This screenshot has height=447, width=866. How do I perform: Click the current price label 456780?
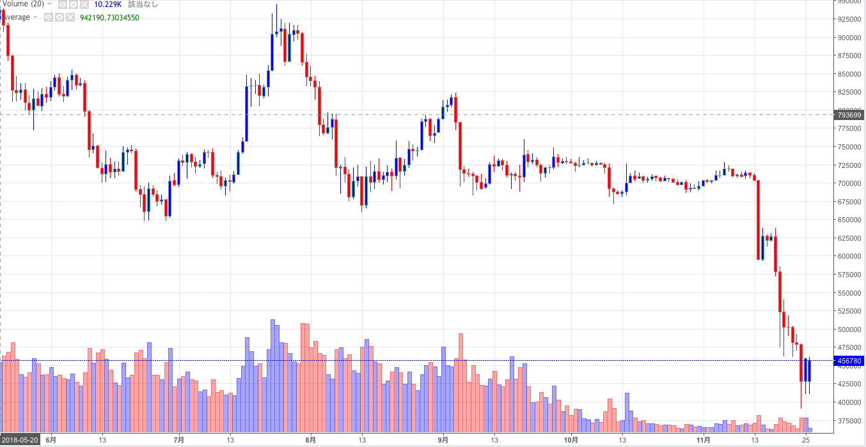(849, 361)
